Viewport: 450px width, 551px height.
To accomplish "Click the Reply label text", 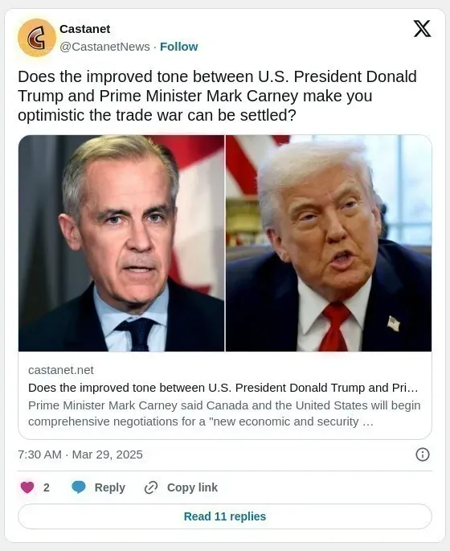I will point(110,487).
